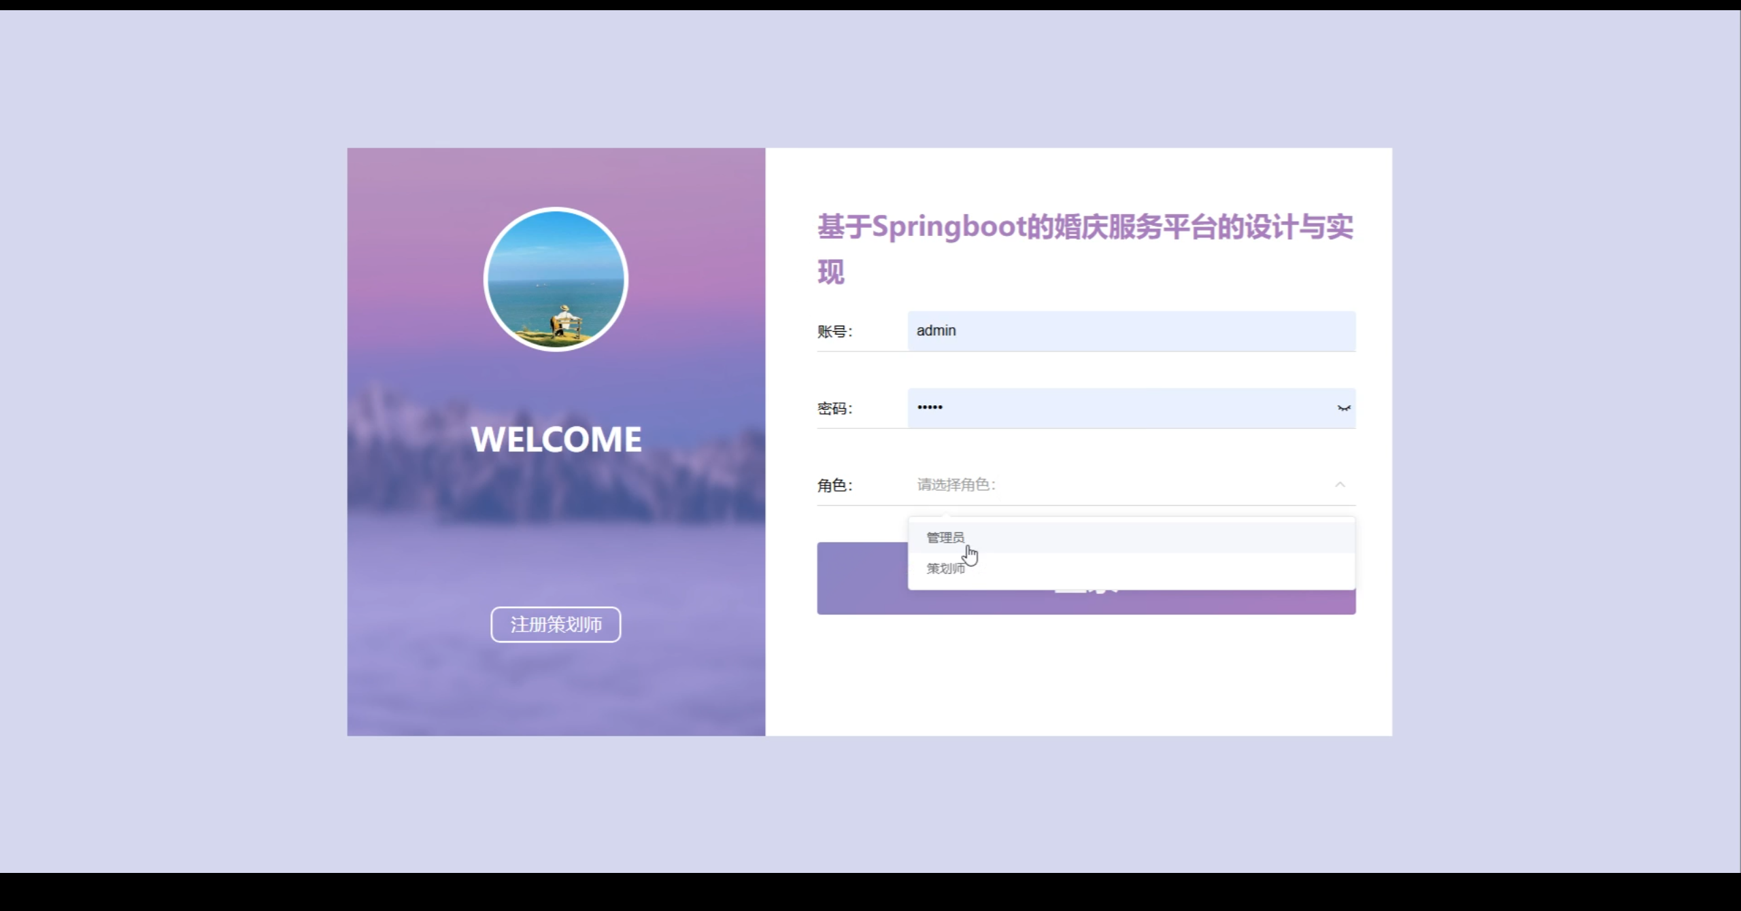This screenshot has width=1741, height=911.
Task: Click the WELCOME heading text
Action: pyautogui.click(x=556, y=439)
